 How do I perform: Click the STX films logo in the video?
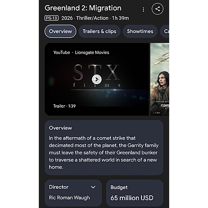97,75
